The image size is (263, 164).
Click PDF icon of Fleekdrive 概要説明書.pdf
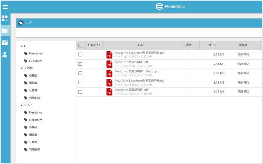109,64
